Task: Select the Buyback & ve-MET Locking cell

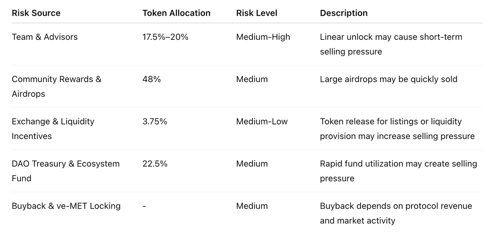Action: [66, 206]
